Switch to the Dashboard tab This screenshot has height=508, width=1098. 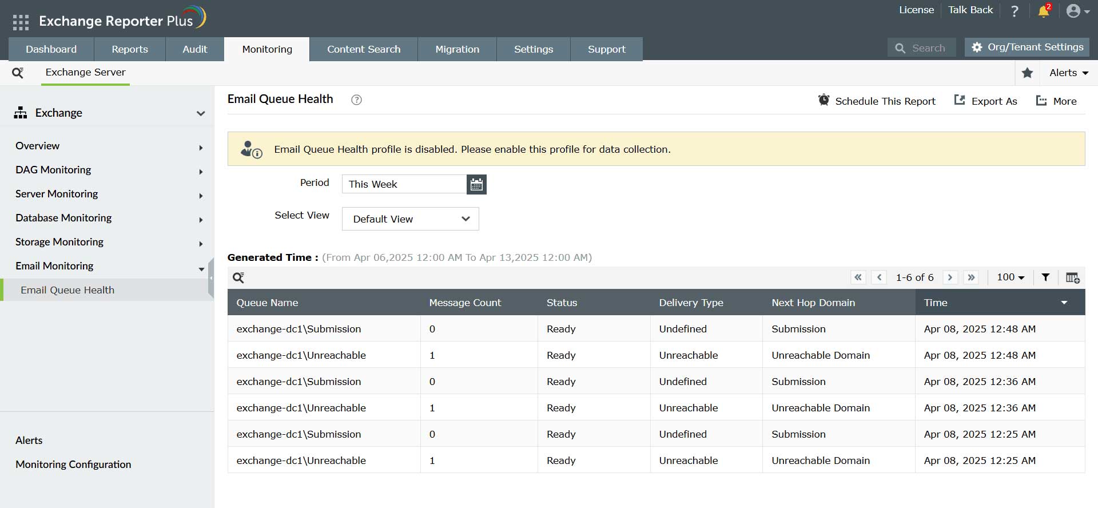pyautogui.click(x=51, y=49)
